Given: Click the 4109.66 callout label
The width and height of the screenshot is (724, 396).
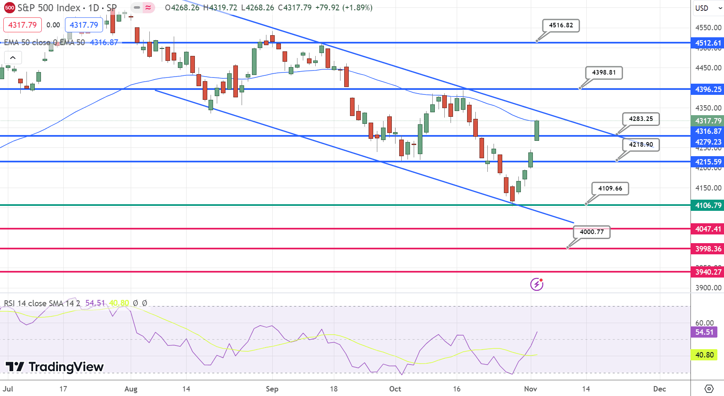Looking at the screenshot, I should point(610,188).
